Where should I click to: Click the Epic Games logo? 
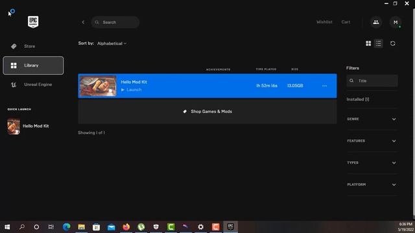pyautogui.click(x=33, y=22)
